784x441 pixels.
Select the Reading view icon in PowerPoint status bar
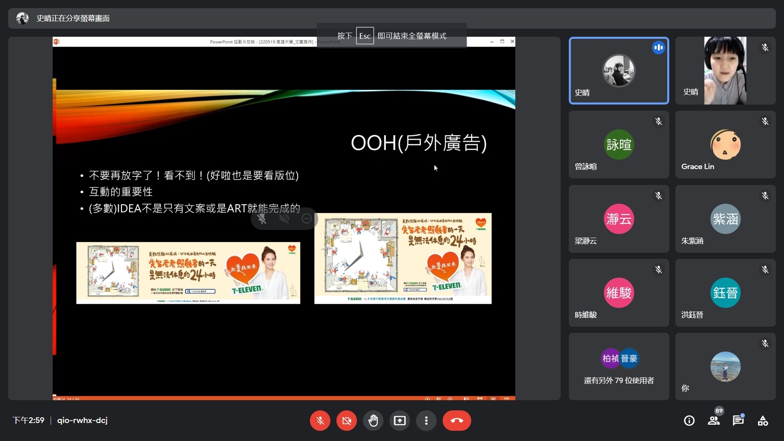pos(493,399)
